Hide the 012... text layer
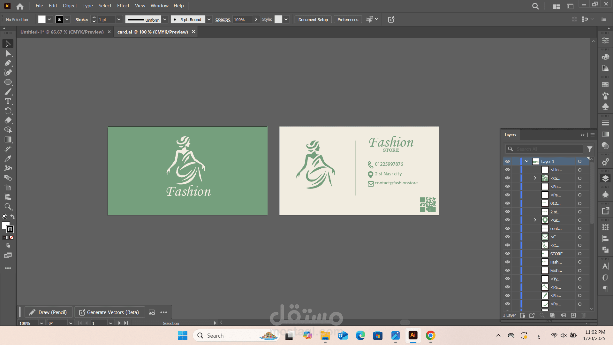This screenshot has height=345, width=613. [x=507, y=203]
